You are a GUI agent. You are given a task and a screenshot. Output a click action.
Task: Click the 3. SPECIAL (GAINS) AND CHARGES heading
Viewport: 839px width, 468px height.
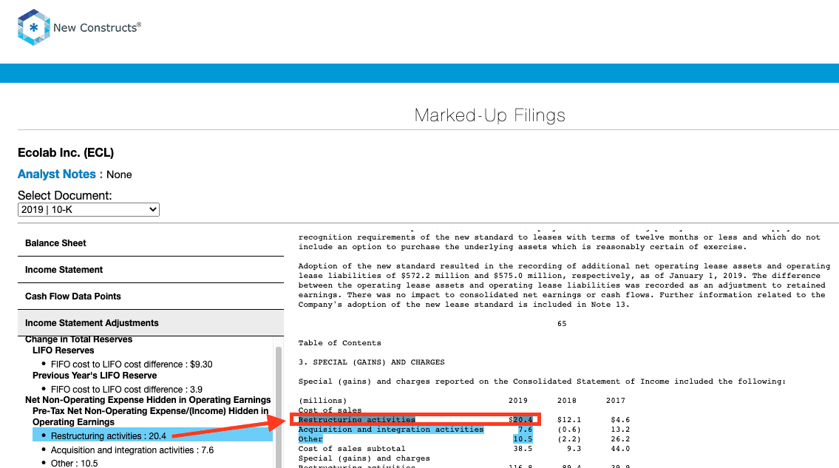pos(371,362)
